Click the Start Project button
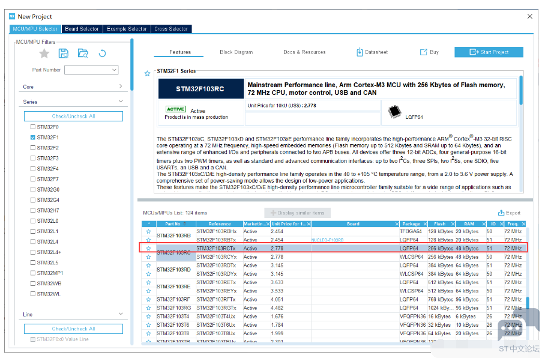The width and height of the screenshot is (545, 358). [489, 52]
